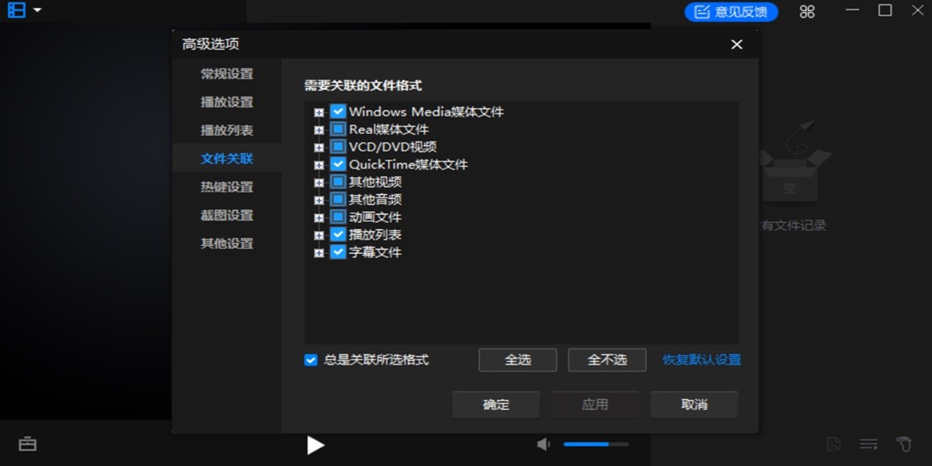This screenshot has width=932, height=466.
Task: Click the clear play records icon
Action: [834, 443]
